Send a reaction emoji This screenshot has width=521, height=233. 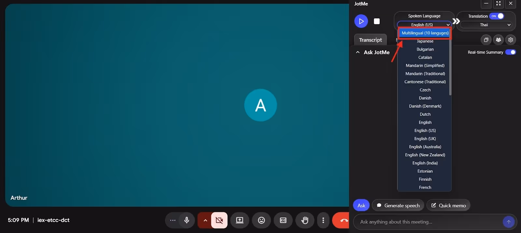261,220
